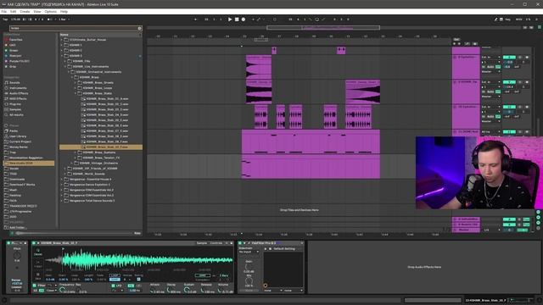
Task: Open the Sidechain No Input dropdown
Action: (249, 252)
